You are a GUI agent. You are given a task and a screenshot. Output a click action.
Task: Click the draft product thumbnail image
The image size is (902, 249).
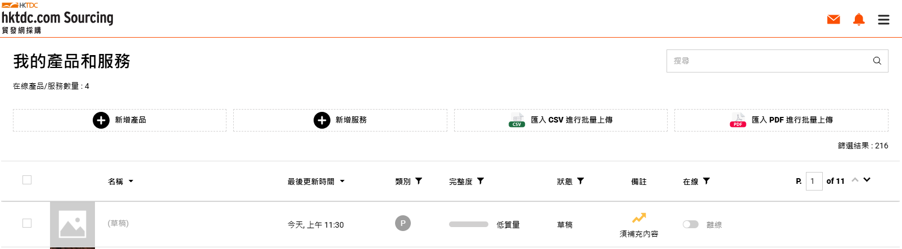click(x=72, y=224)
